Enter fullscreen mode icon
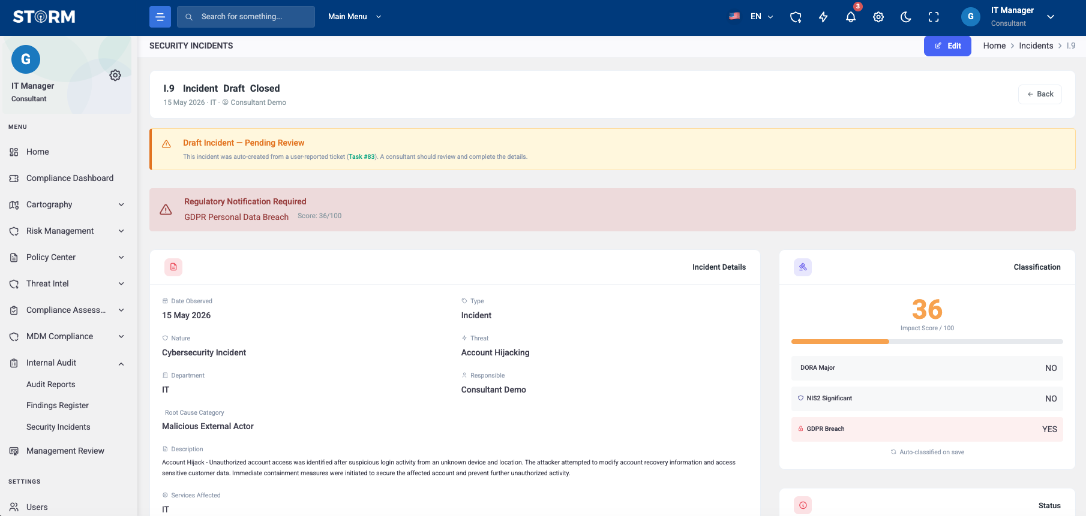Screen dimensions: 1086x516 coord(934,17)
